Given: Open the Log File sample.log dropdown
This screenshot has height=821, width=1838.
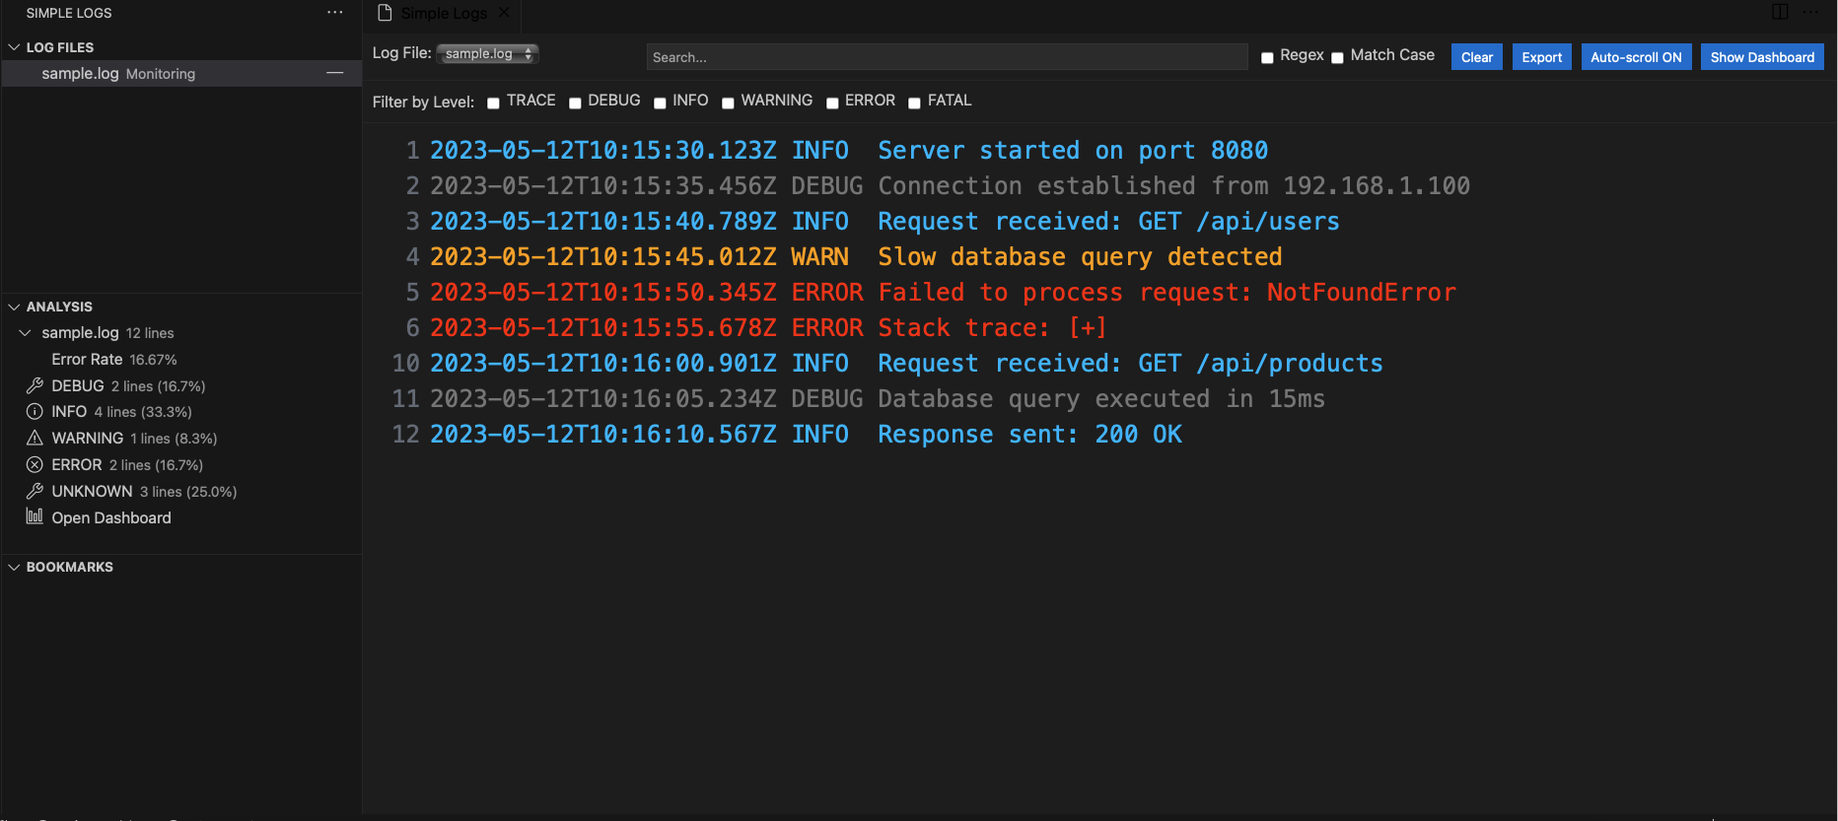Looking at the screenshot, I should pyautogui.click(x=487, y=53).
